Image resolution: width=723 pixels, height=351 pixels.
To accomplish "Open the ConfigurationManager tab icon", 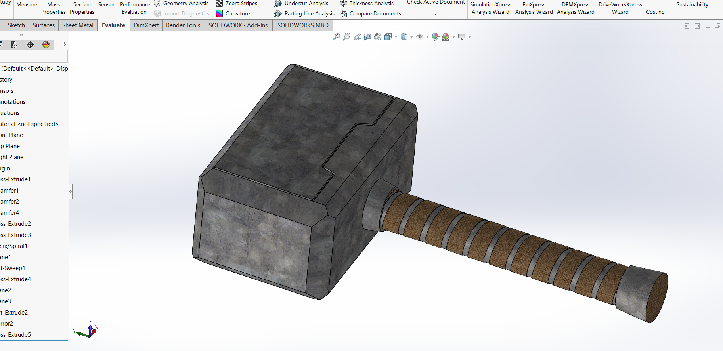I will 14,45.
